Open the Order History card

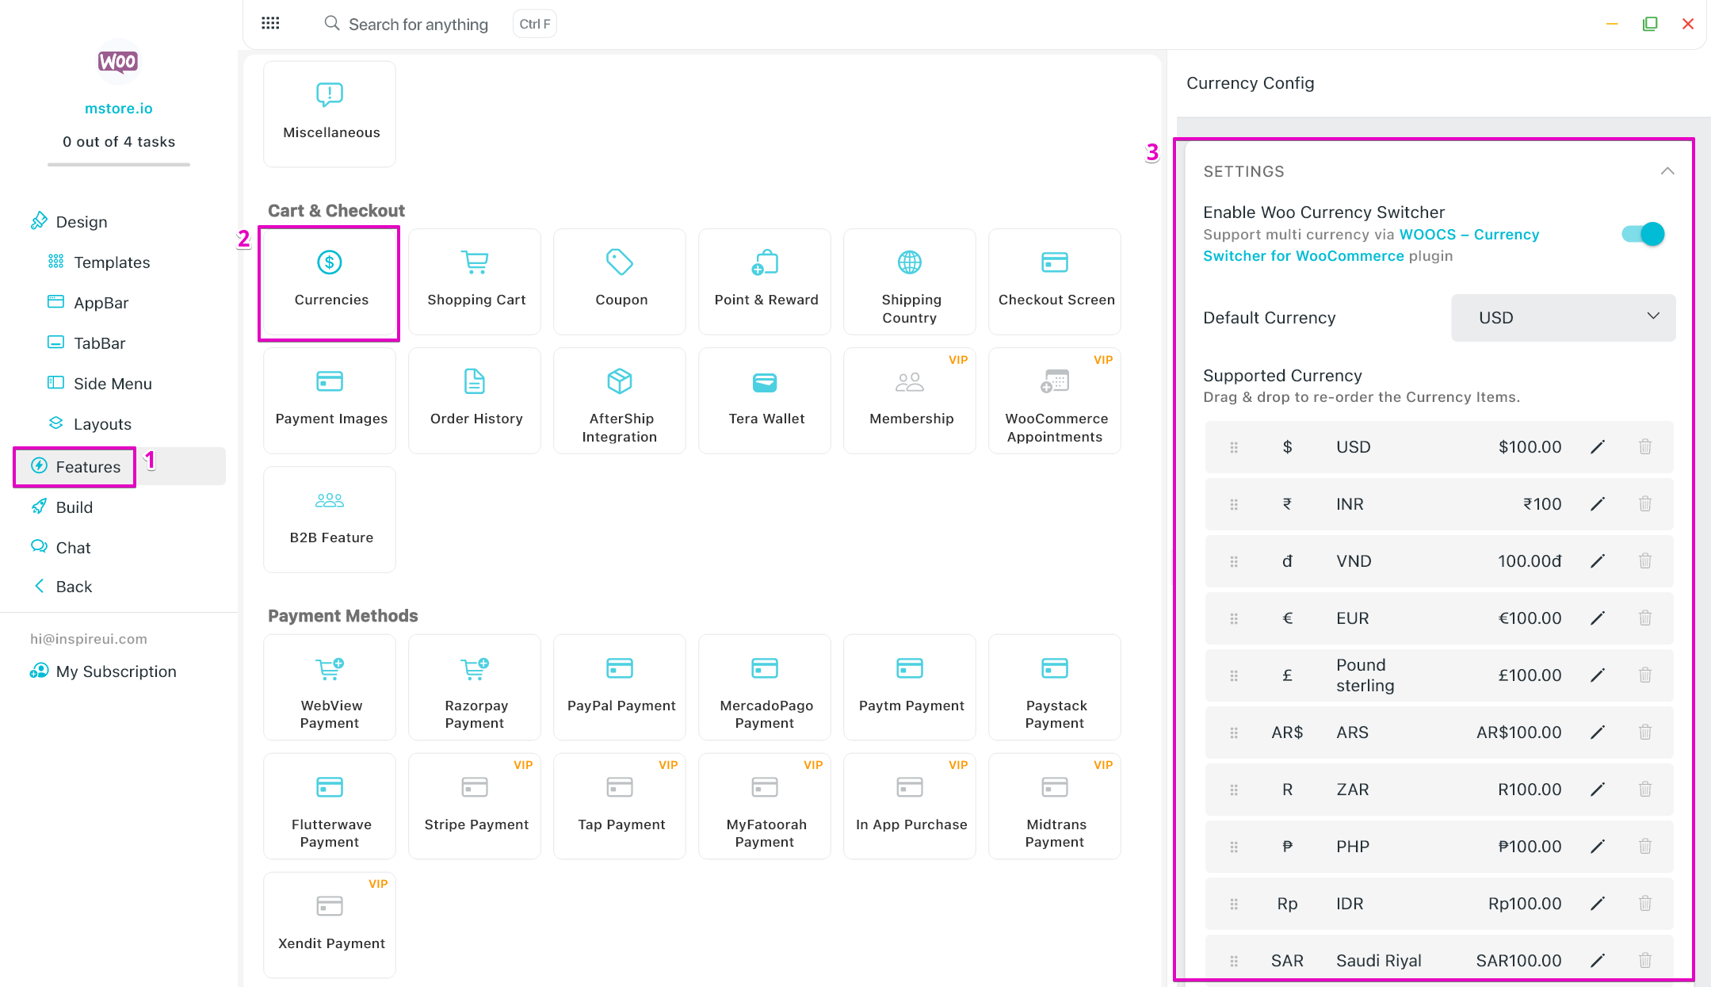click(475, 401)
